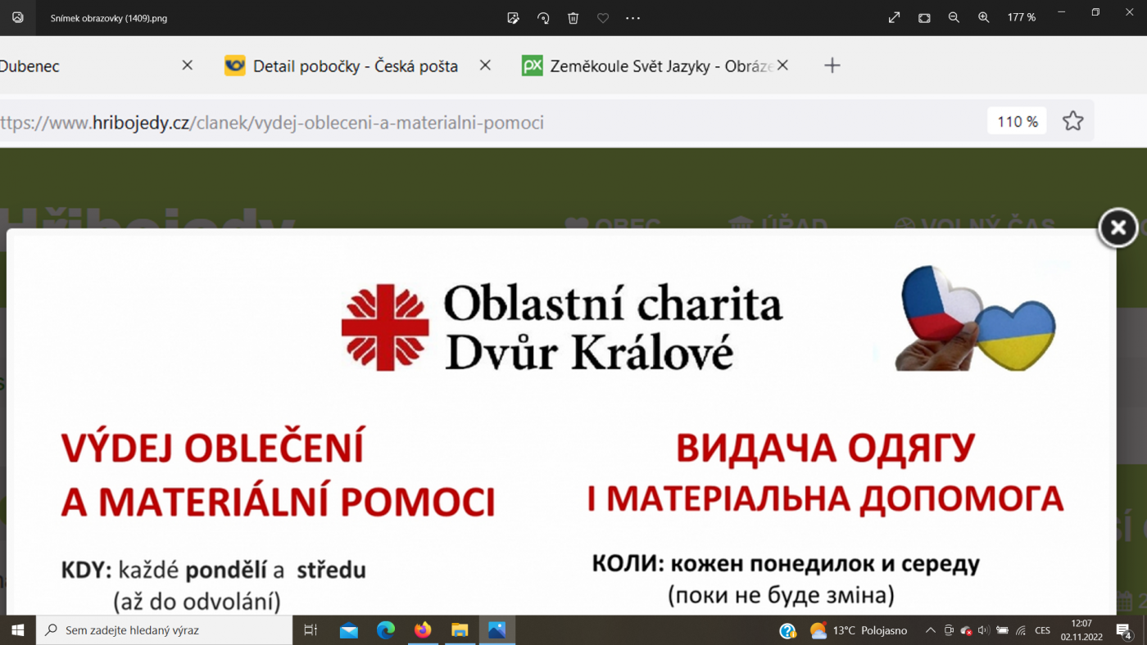Viewport: 1147px width, 645px height.
Task: Click text (поки не буде зміна)
Action: point(781,594)
